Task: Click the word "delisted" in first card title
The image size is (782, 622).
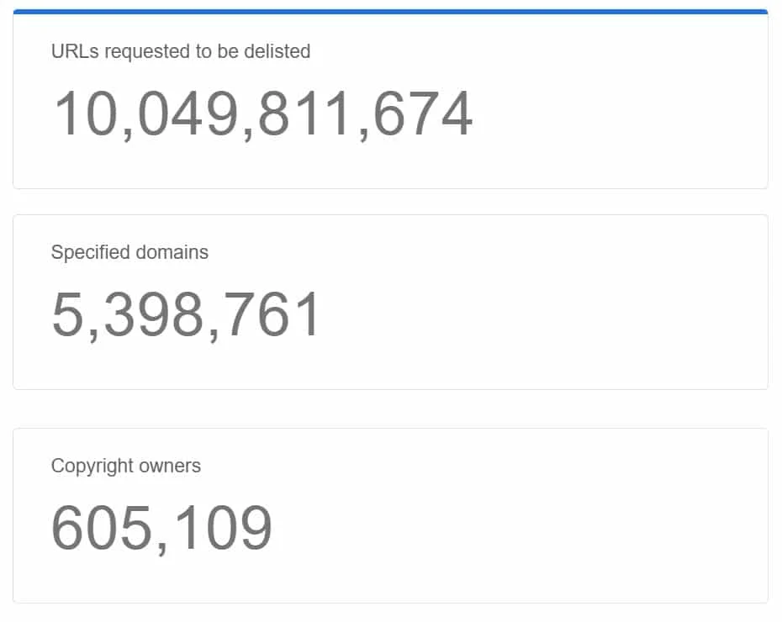Action: [277, 51]
